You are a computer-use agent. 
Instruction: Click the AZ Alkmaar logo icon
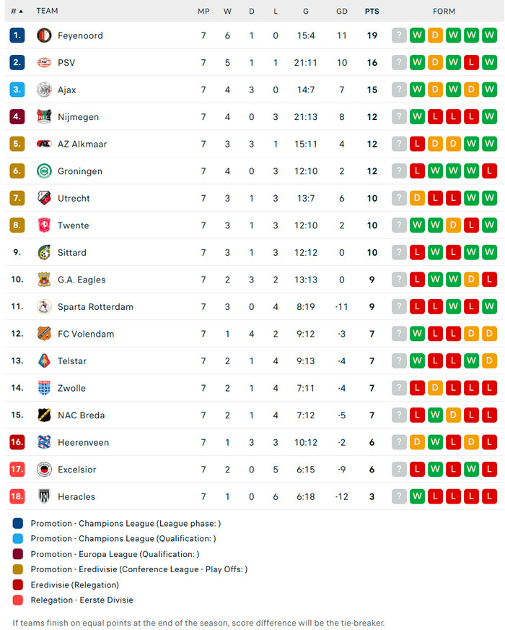tap(44, 144)
